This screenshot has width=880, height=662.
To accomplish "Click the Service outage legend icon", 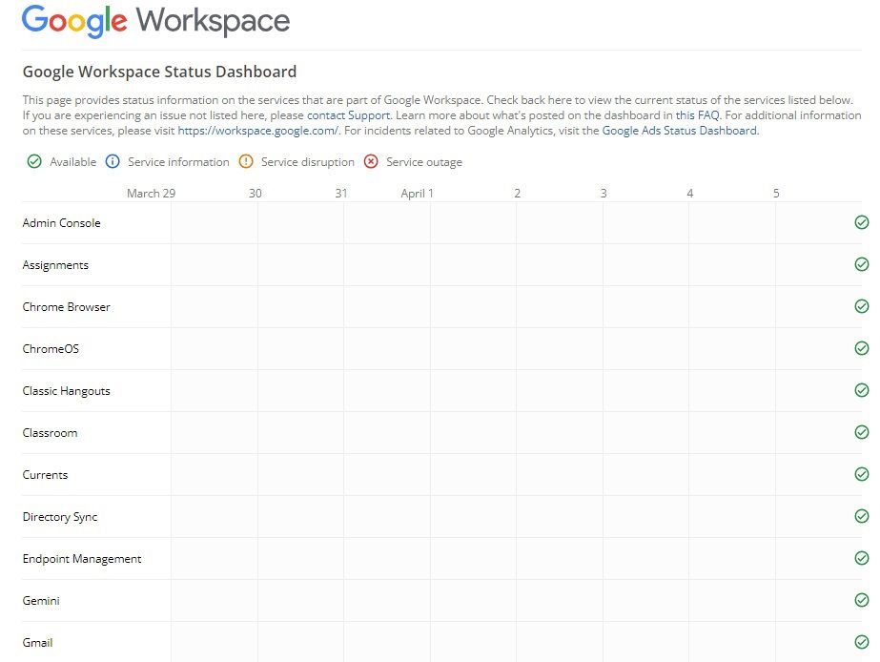I will [x=370, y=162].
